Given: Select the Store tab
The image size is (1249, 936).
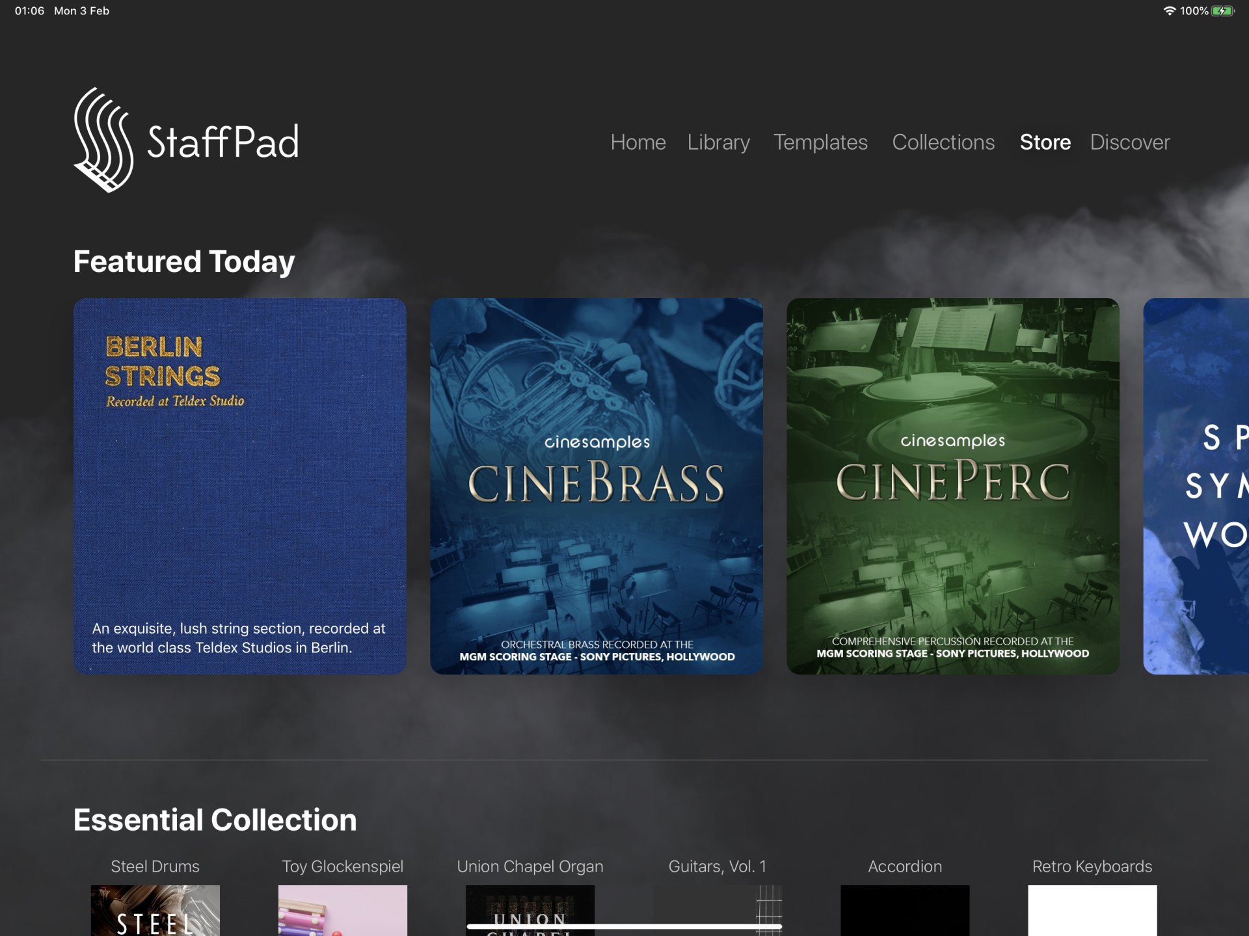Looking at the screenshot, I should pyautogui.click(x=1045, y=142).
